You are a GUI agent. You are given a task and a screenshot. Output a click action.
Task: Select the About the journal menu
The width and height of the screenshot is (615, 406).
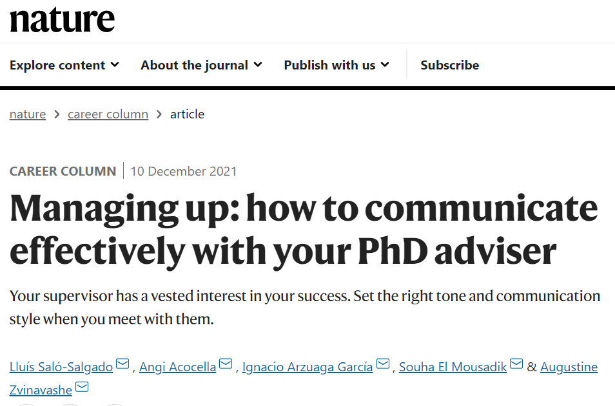pos(194,65)
